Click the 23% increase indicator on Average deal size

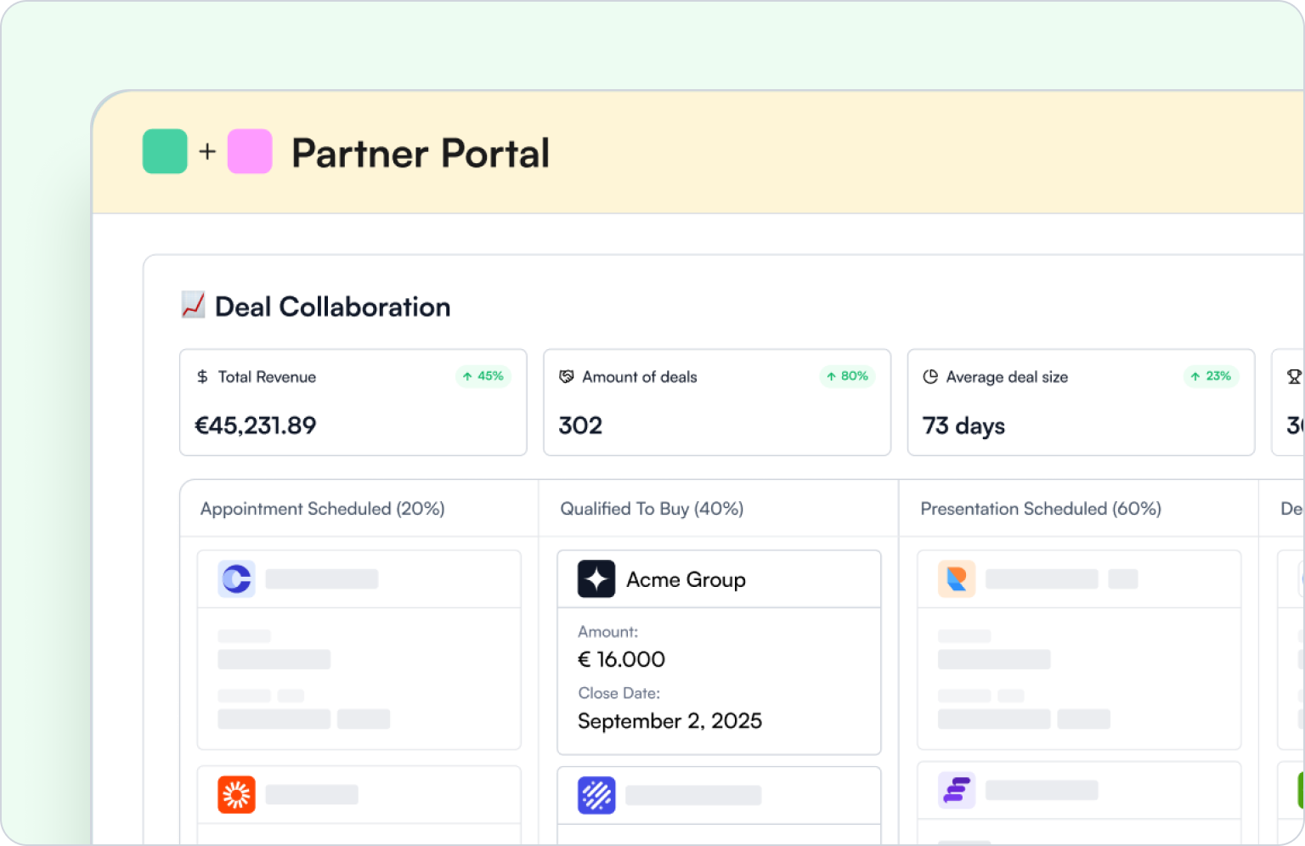(x=1211, y=375)
